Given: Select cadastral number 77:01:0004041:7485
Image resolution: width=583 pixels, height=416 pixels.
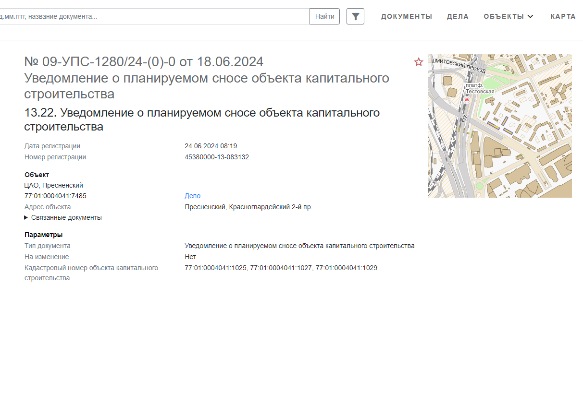Looking at the screenshot, I should [55, 196].
